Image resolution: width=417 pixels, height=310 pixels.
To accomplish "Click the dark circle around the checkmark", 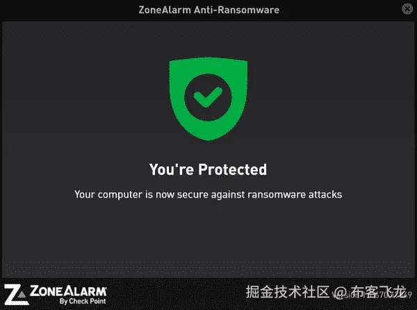I will pos(208,97).
